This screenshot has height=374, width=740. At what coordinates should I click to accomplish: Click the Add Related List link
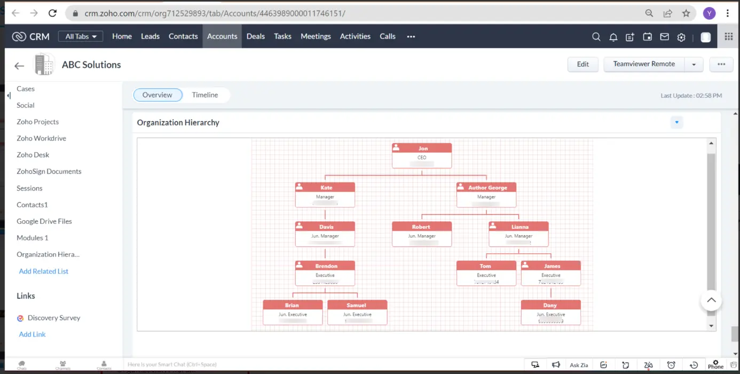43,271
